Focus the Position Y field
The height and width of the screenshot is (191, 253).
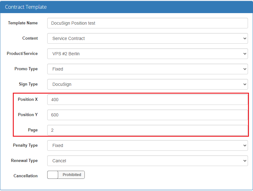148,115
